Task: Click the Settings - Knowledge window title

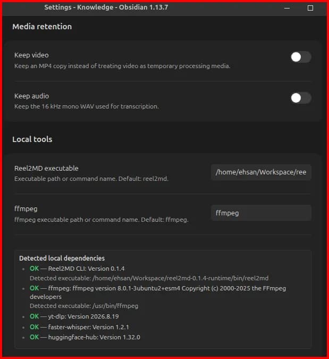Action: (x=106, y=7)
